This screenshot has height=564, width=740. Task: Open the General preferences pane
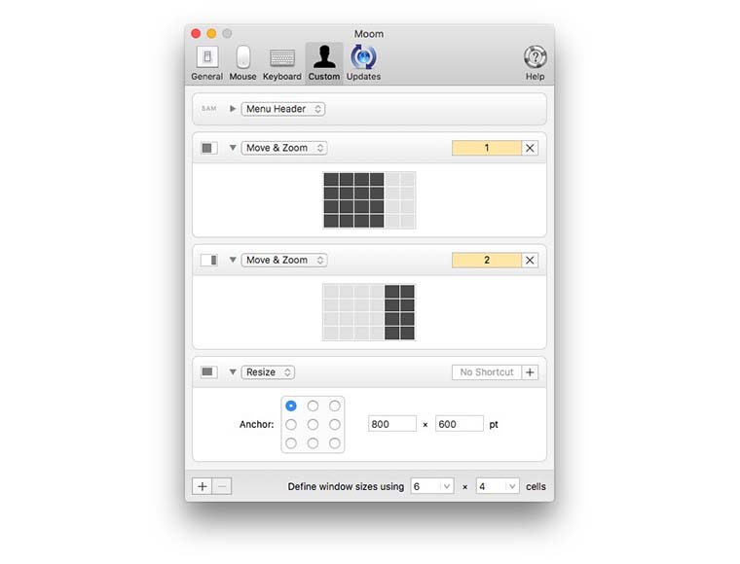pos(206,63)
